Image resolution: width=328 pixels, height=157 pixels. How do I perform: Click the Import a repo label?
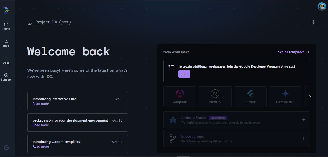point(193,136)
